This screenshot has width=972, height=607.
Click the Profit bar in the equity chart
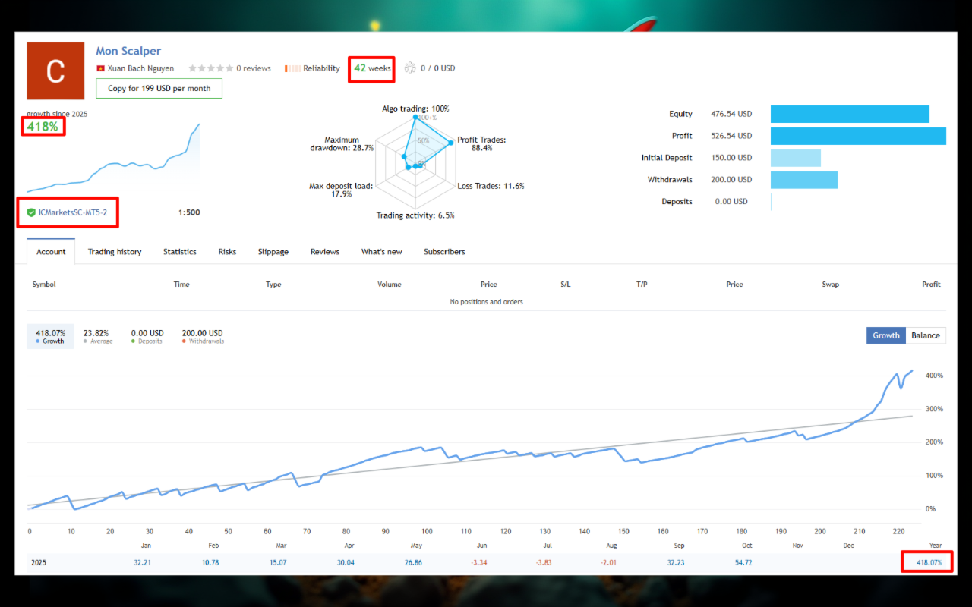[x=858, y=136]
